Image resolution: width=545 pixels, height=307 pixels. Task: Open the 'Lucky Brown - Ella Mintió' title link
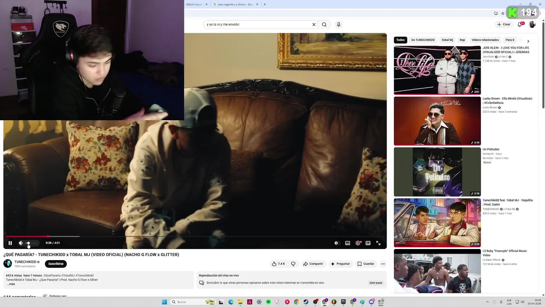[507, 101]
